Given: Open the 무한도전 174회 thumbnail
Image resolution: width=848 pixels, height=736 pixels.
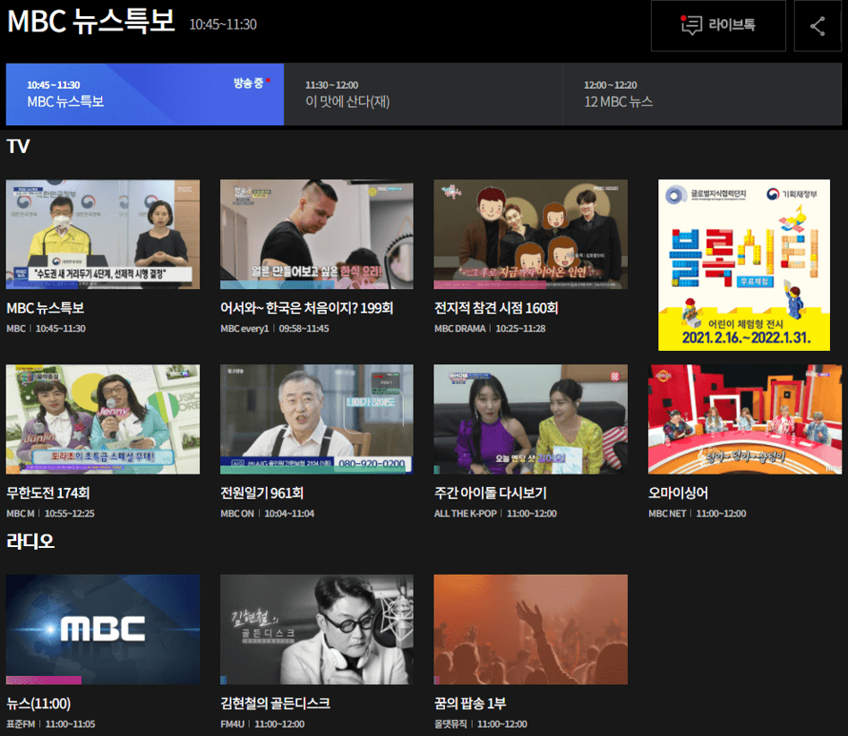Looking at the screenshot, I should tap(102, 418).
